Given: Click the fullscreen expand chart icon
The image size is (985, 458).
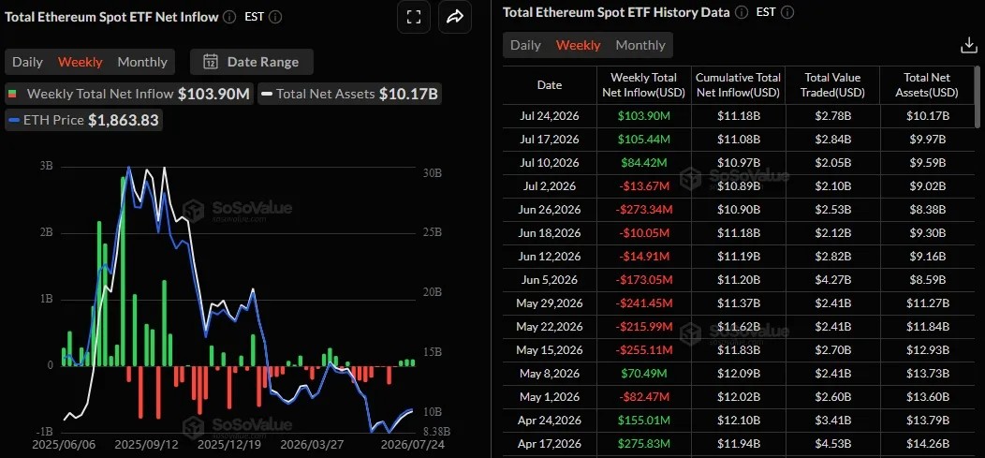Looking at the screenshot, I should [x=414, y=17].
